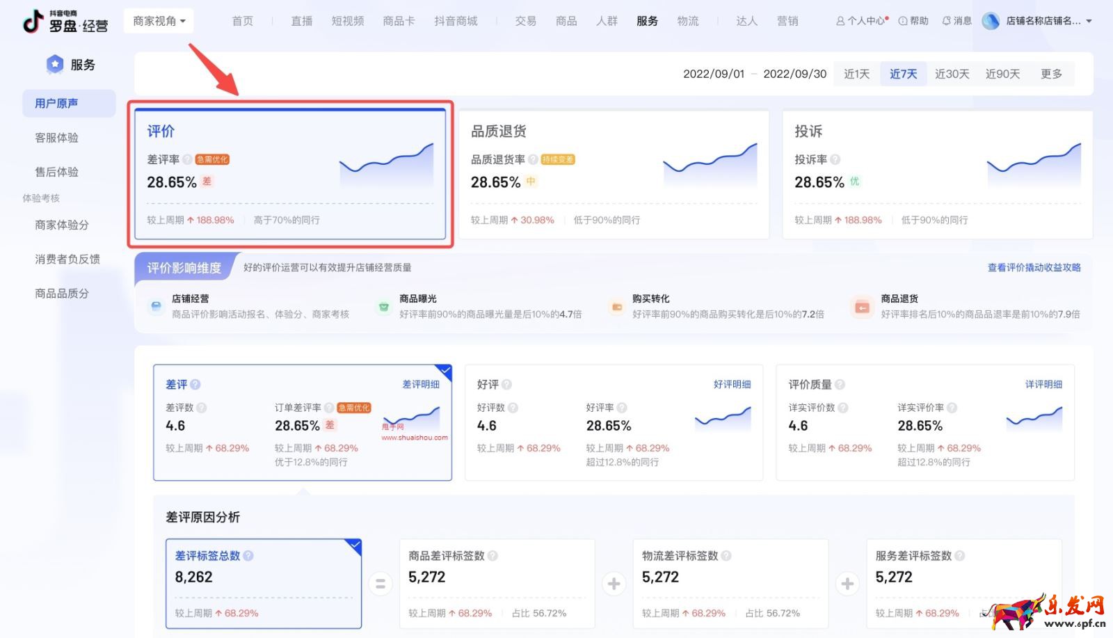Open the 更多 date range options

tap(1052, 73)
